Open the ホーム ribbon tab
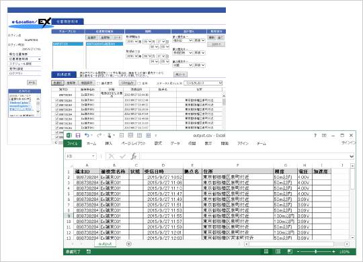Screen dimensions: 363x262 91,144
